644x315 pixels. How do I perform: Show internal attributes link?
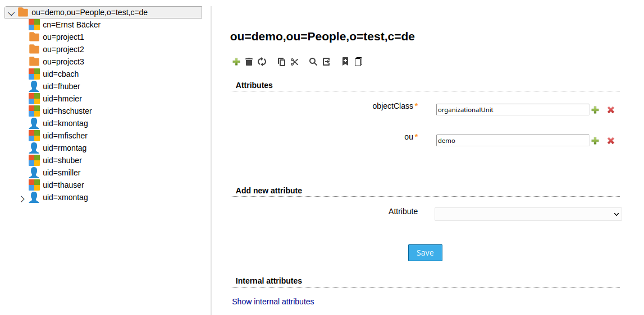273,302
